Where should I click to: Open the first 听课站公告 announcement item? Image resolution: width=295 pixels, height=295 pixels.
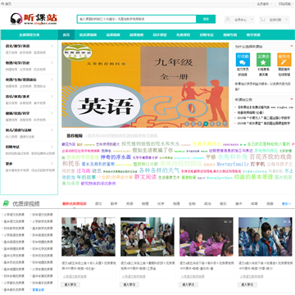click(265, 107)
